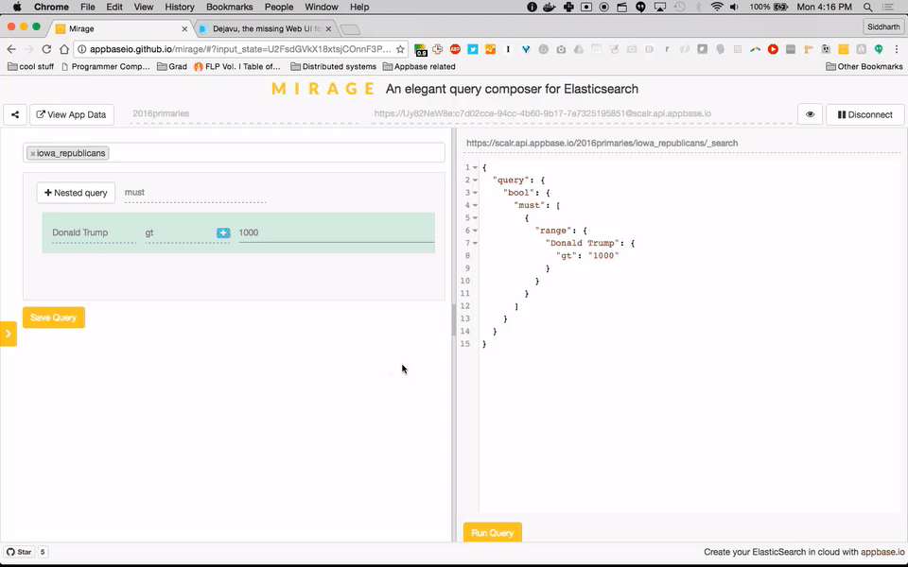Fold the "must" array at line 4
The image size is (908, 567).
[476, 205]
